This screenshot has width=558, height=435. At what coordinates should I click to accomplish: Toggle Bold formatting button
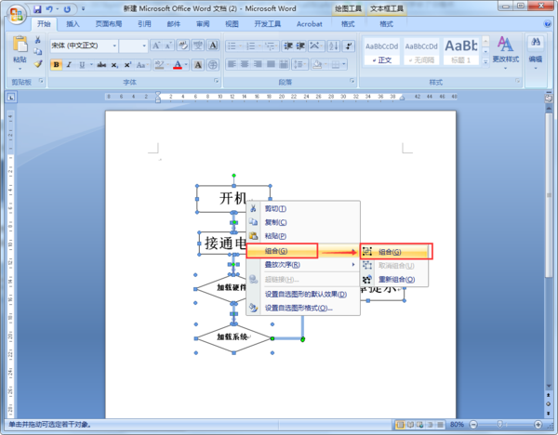(56, 65)
